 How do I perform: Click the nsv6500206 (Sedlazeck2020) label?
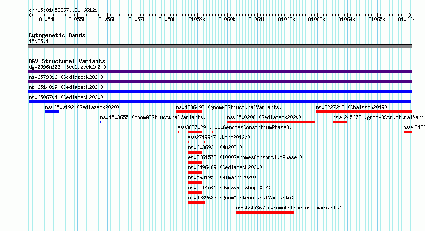pyautogui.click(x=264, y=117)
